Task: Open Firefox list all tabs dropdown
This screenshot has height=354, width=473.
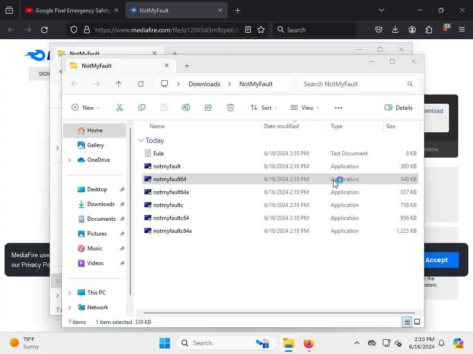Action: [381, 10]
